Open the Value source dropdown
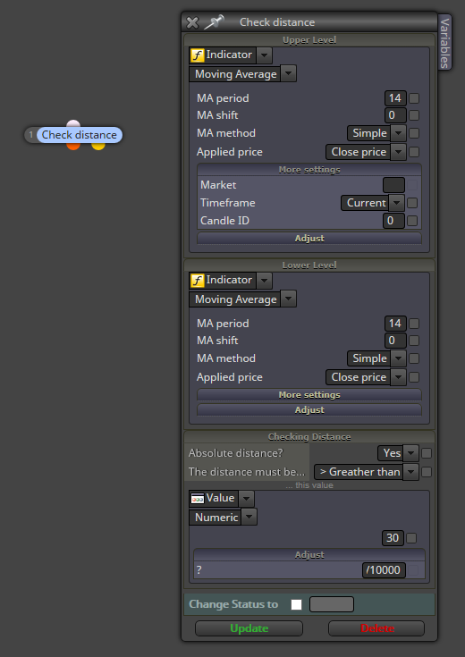The height and width of the screenshot is (657, 465). [x=246, y=499]
